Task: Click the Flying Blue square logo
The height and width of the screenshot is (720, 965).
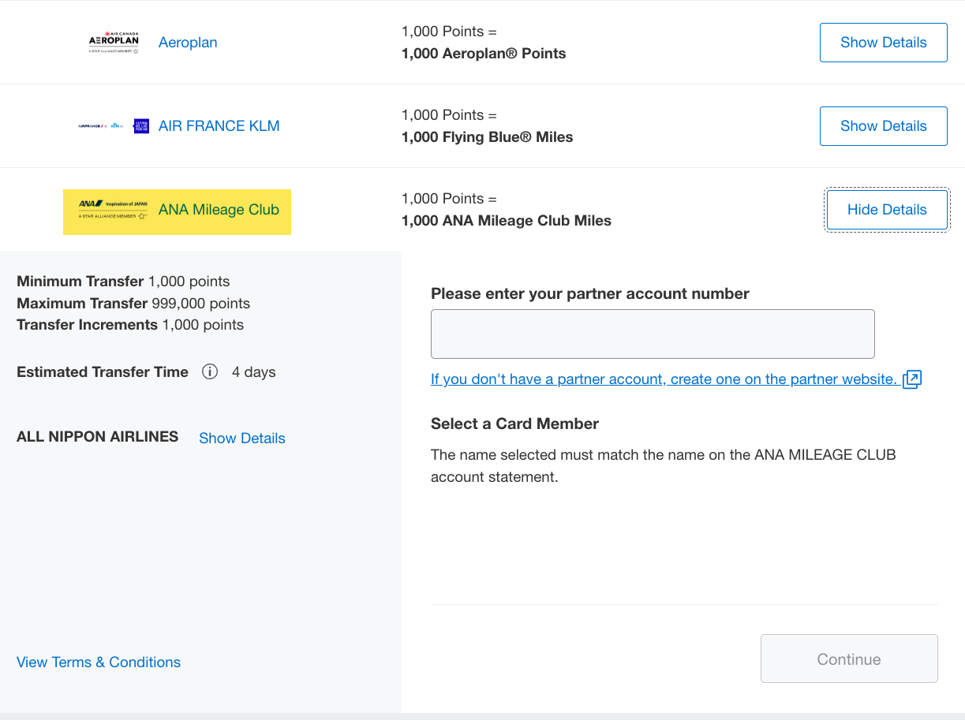Action: [141, 125]
